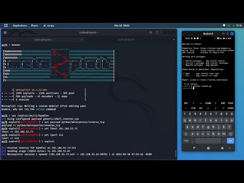This screenshot has width=244, height=183.
Task: Click the 'Started reverse TCP handler' line
Action: click(x=39, y=148)
